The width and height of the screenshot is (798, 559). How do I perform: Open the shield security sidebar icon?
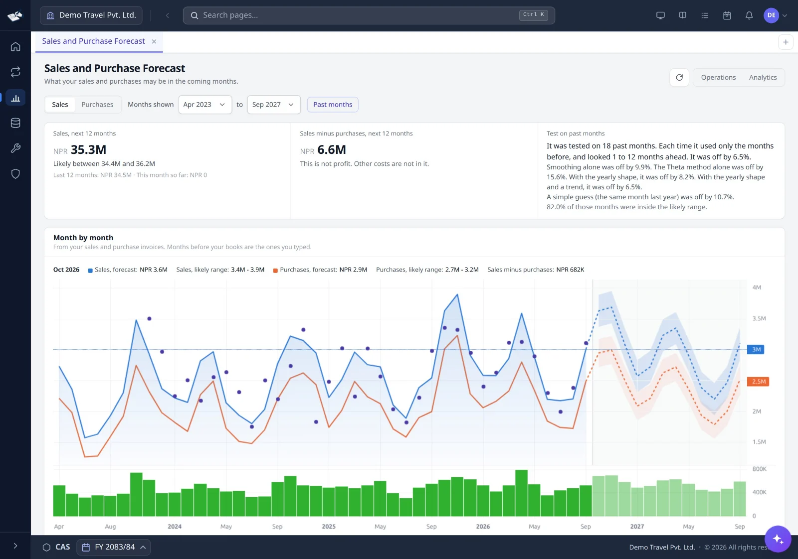15,174
